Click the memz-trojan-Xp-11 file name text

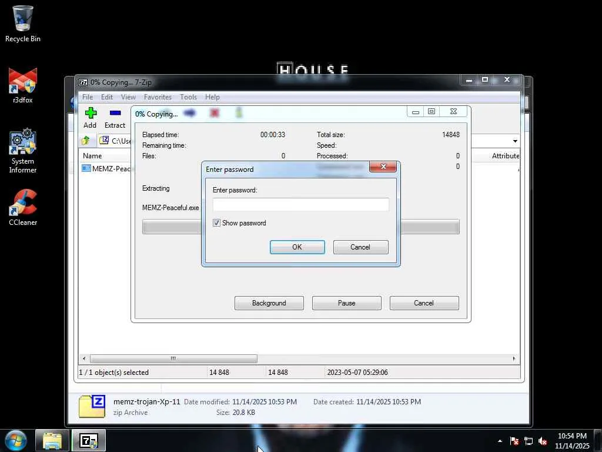146,401
